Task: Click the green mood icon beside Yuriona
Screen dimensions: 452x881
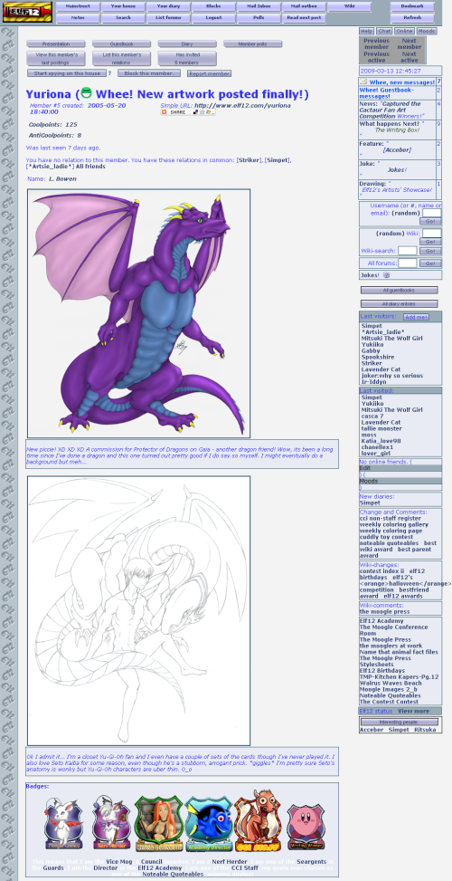Action: coord(86,92)
